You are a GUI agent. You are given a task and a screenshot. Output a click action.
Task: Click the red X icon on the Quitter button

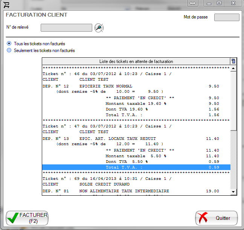pos(204,218)
